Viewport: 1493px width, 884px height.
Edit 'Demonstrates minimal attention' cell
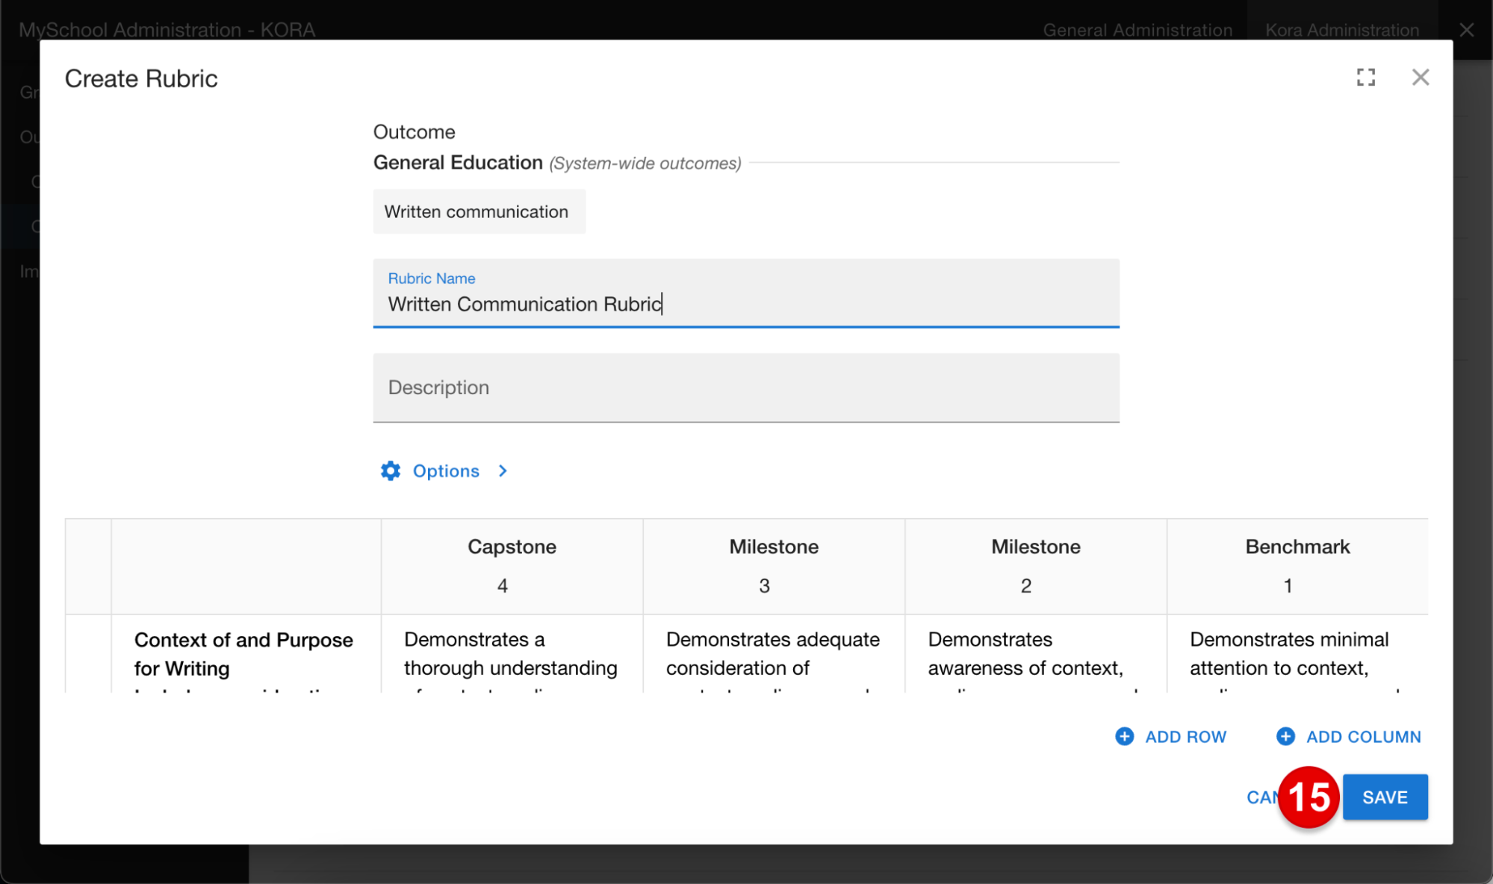tap(1297, 654)
